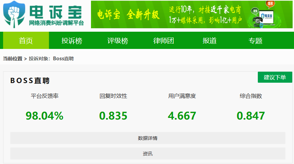
Task: Click the orange 维权 speech bubble
Action: click(x=271, y=4)
